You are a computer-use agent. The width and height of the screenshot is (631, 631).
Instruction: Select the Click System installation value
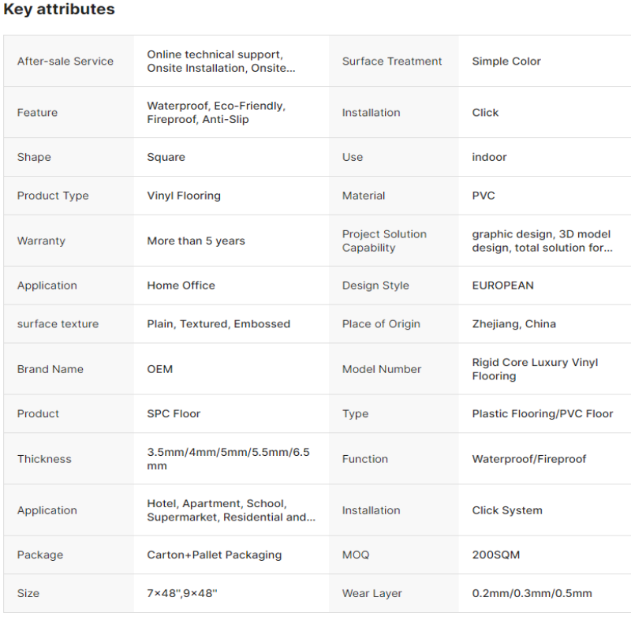click(x=507, y=510)
